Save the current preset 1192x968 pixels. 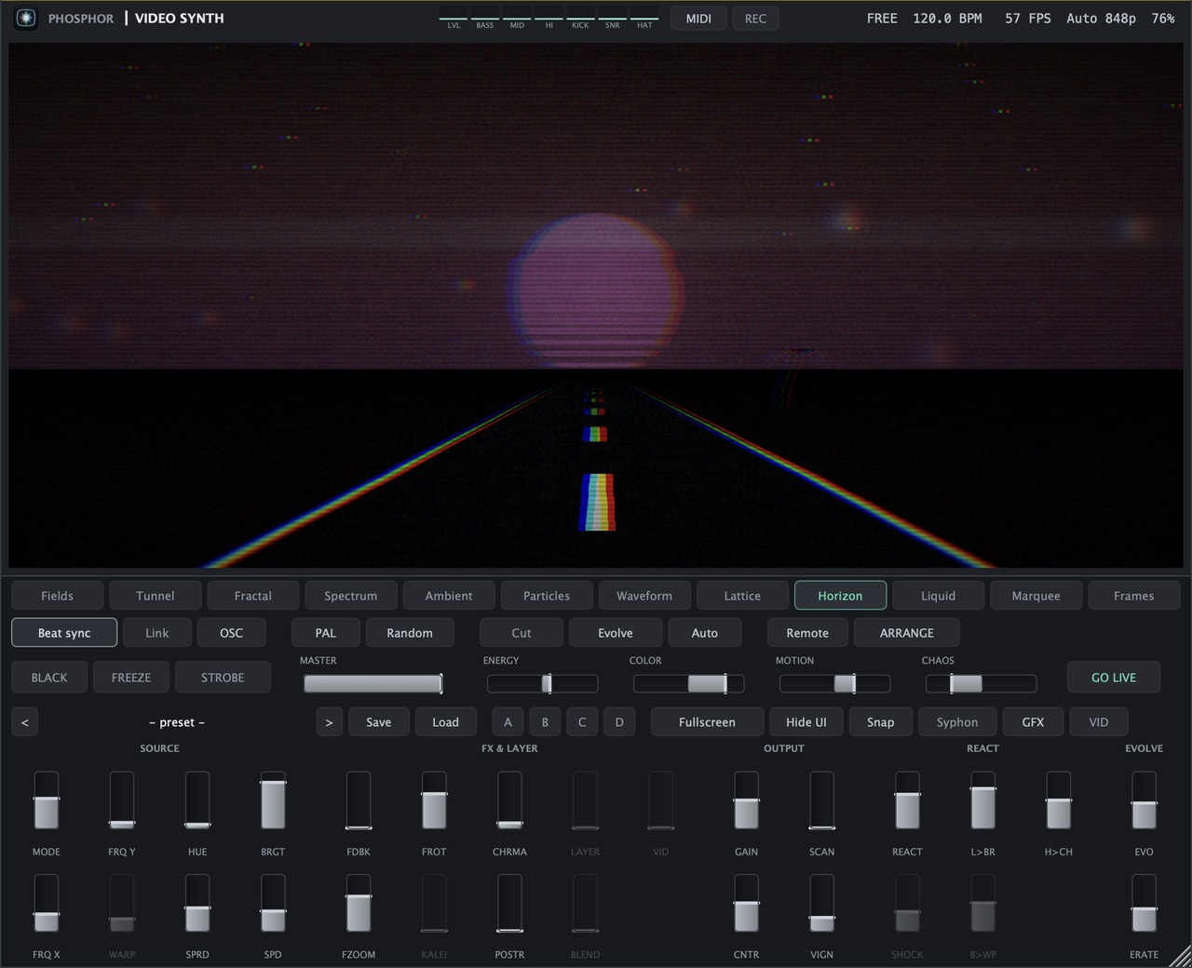pos(379,722)
